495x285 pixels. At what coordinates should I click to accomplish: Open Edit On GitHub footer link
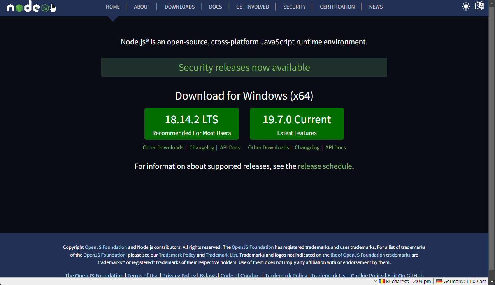click(x=405, y=275)
